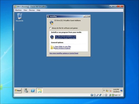Click the shared folders indicator in VirtualBox status bar

pyautogui.click(x=103, y=95)
